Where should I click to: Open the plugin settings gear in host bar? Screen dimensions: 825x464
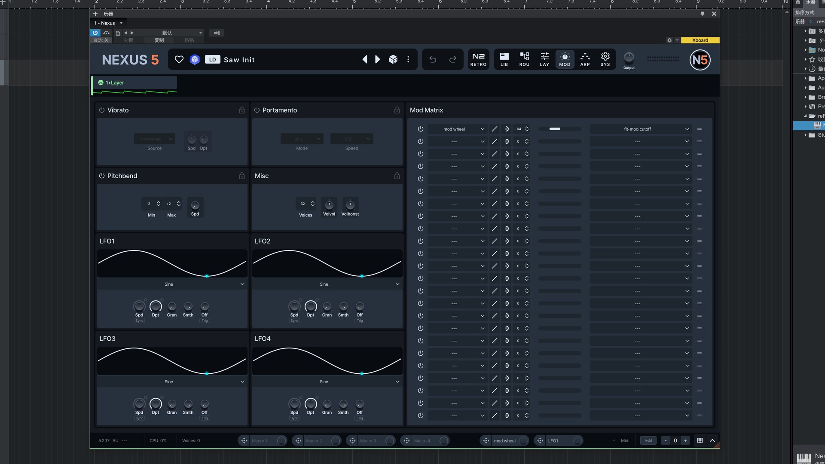tap(669, 40)
